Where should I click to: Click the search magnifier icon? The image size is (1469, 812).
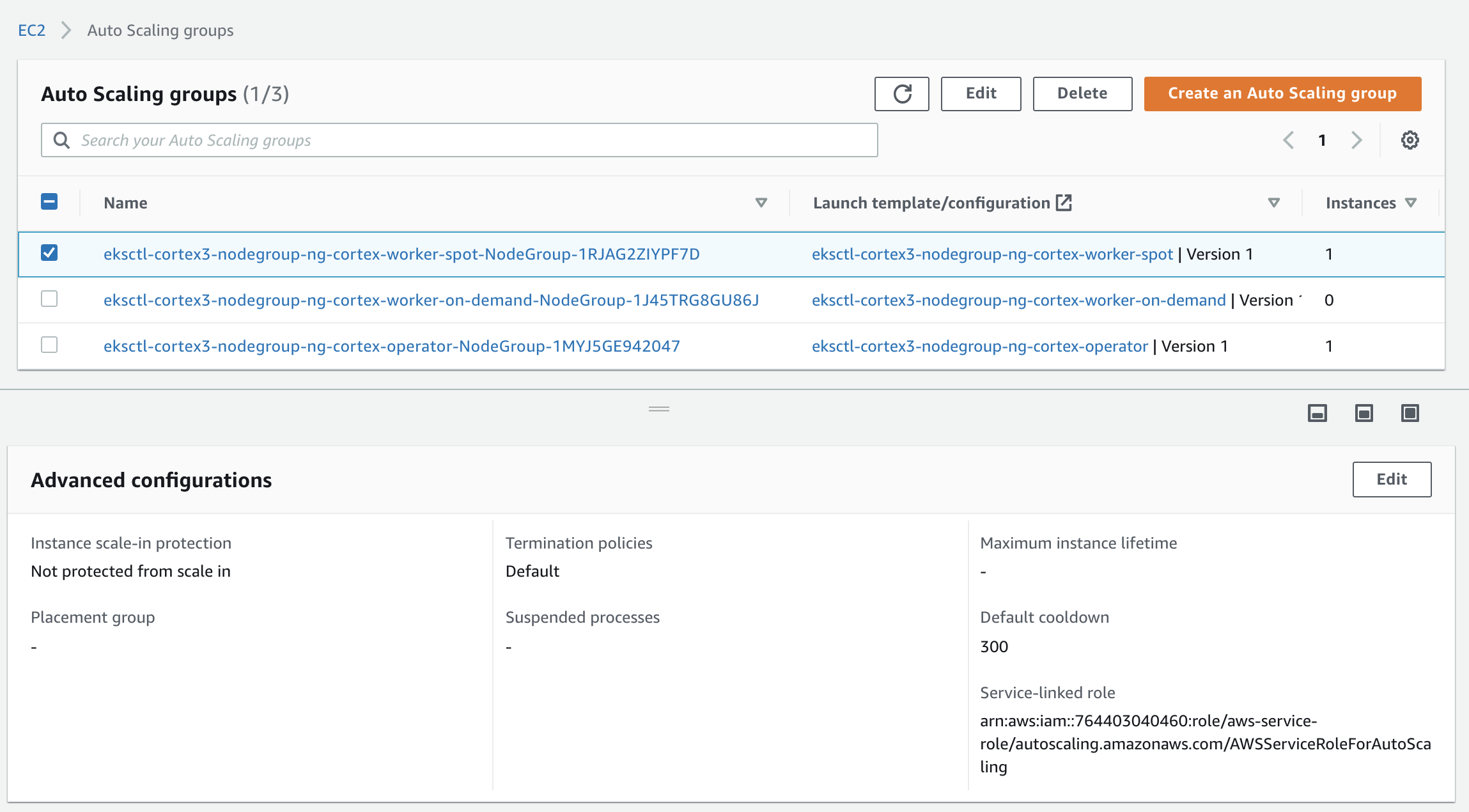61,140
